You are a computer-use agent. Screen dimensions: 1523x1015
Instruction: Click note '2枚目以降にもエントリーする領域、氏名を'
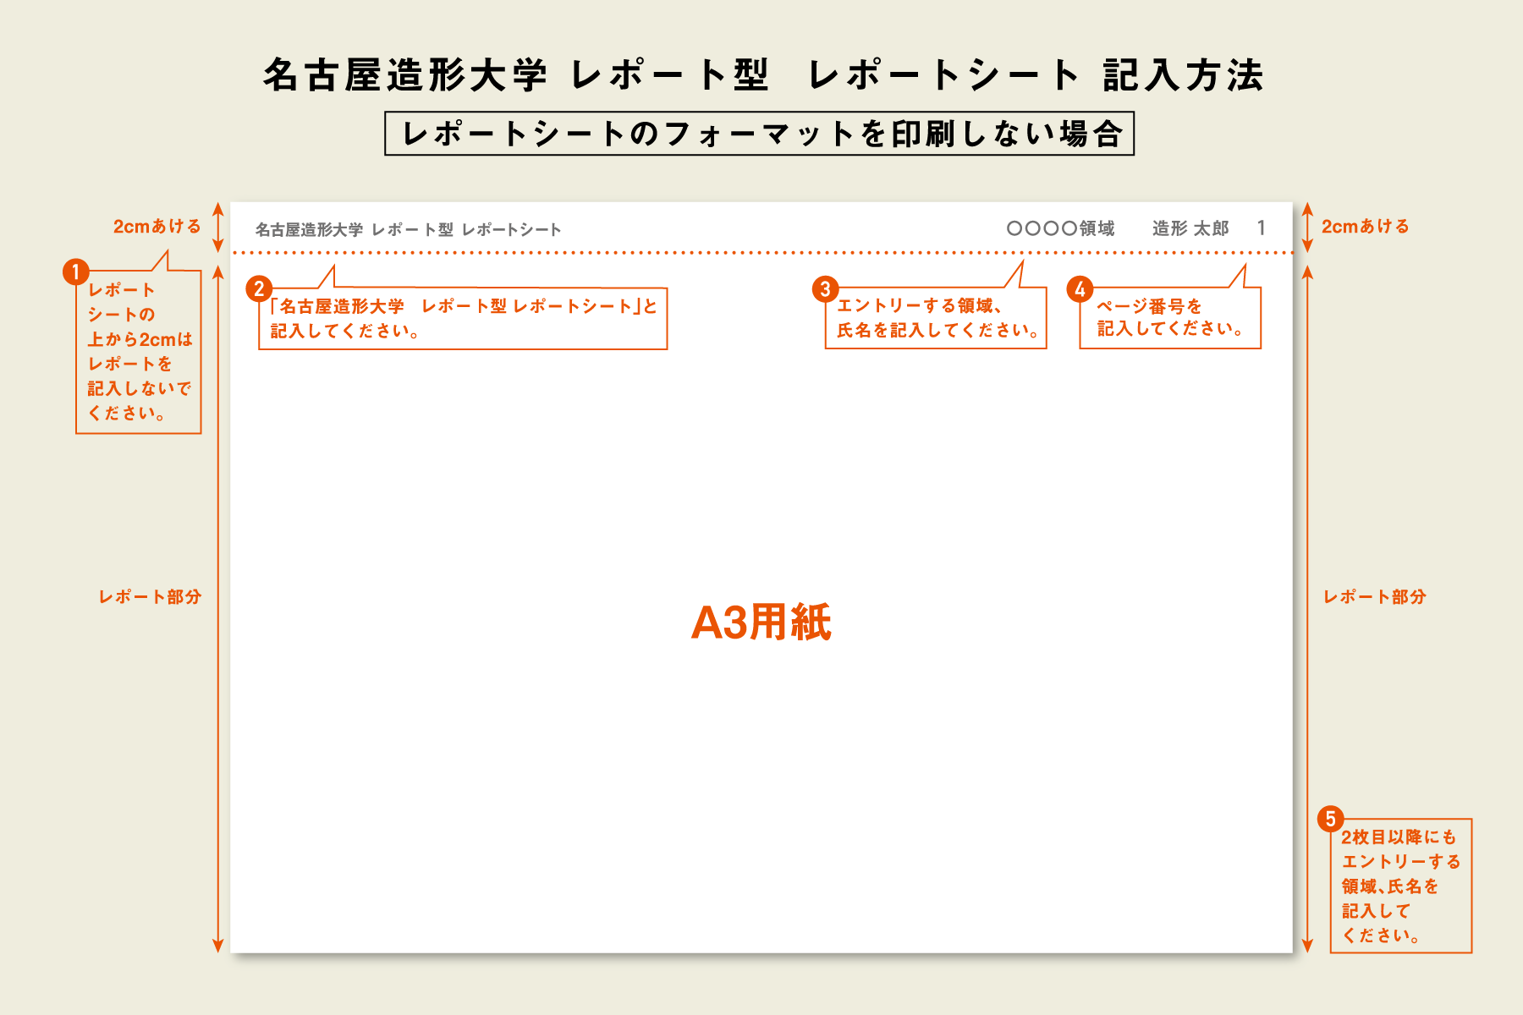[x=1401, y=886]
